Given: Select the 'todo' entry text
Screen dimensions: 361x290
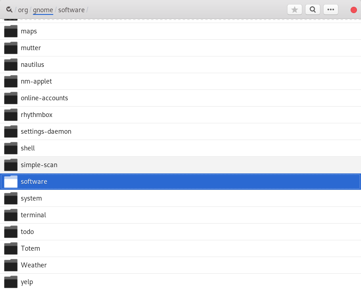Looking at the screenshot, I should (28, 232).
